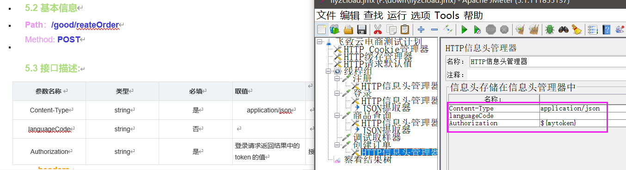Open the 编辑 menu
The height and width of the screenshot is (170, 626).
350,15
